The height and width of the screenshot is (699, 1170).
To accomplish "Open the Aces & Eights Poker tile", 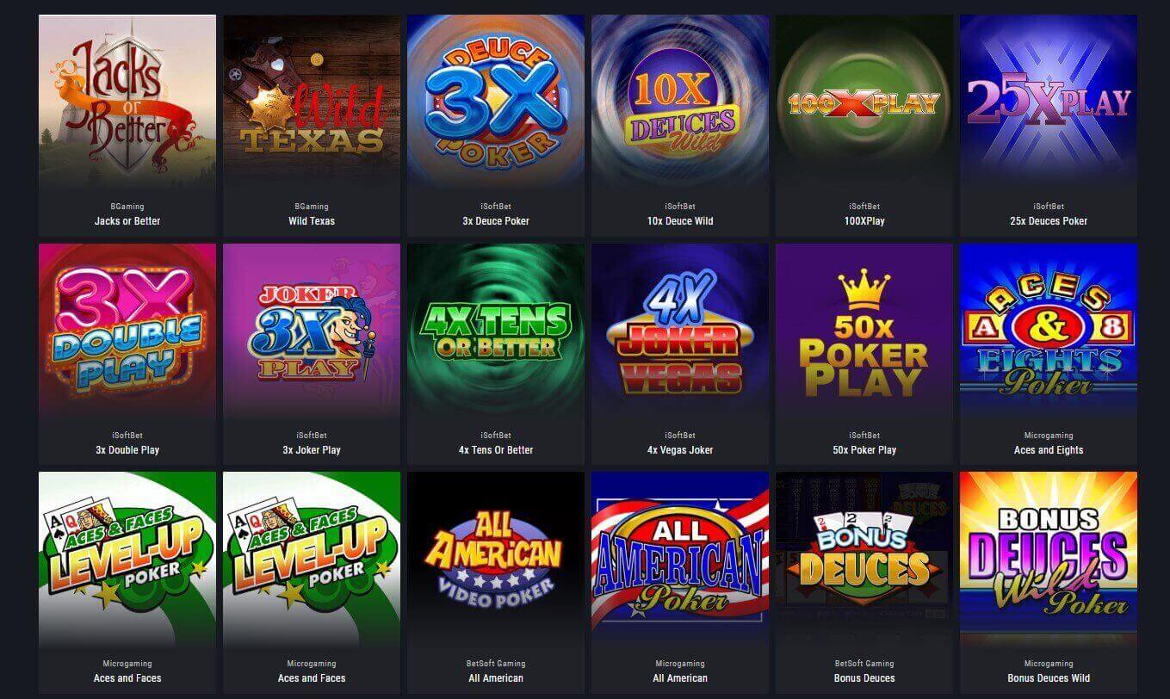I will pos(1049,332).
